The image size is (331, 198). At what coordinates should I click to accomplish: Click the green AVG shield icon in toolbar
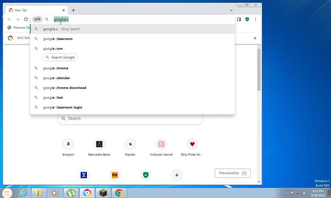click(247, 19)
